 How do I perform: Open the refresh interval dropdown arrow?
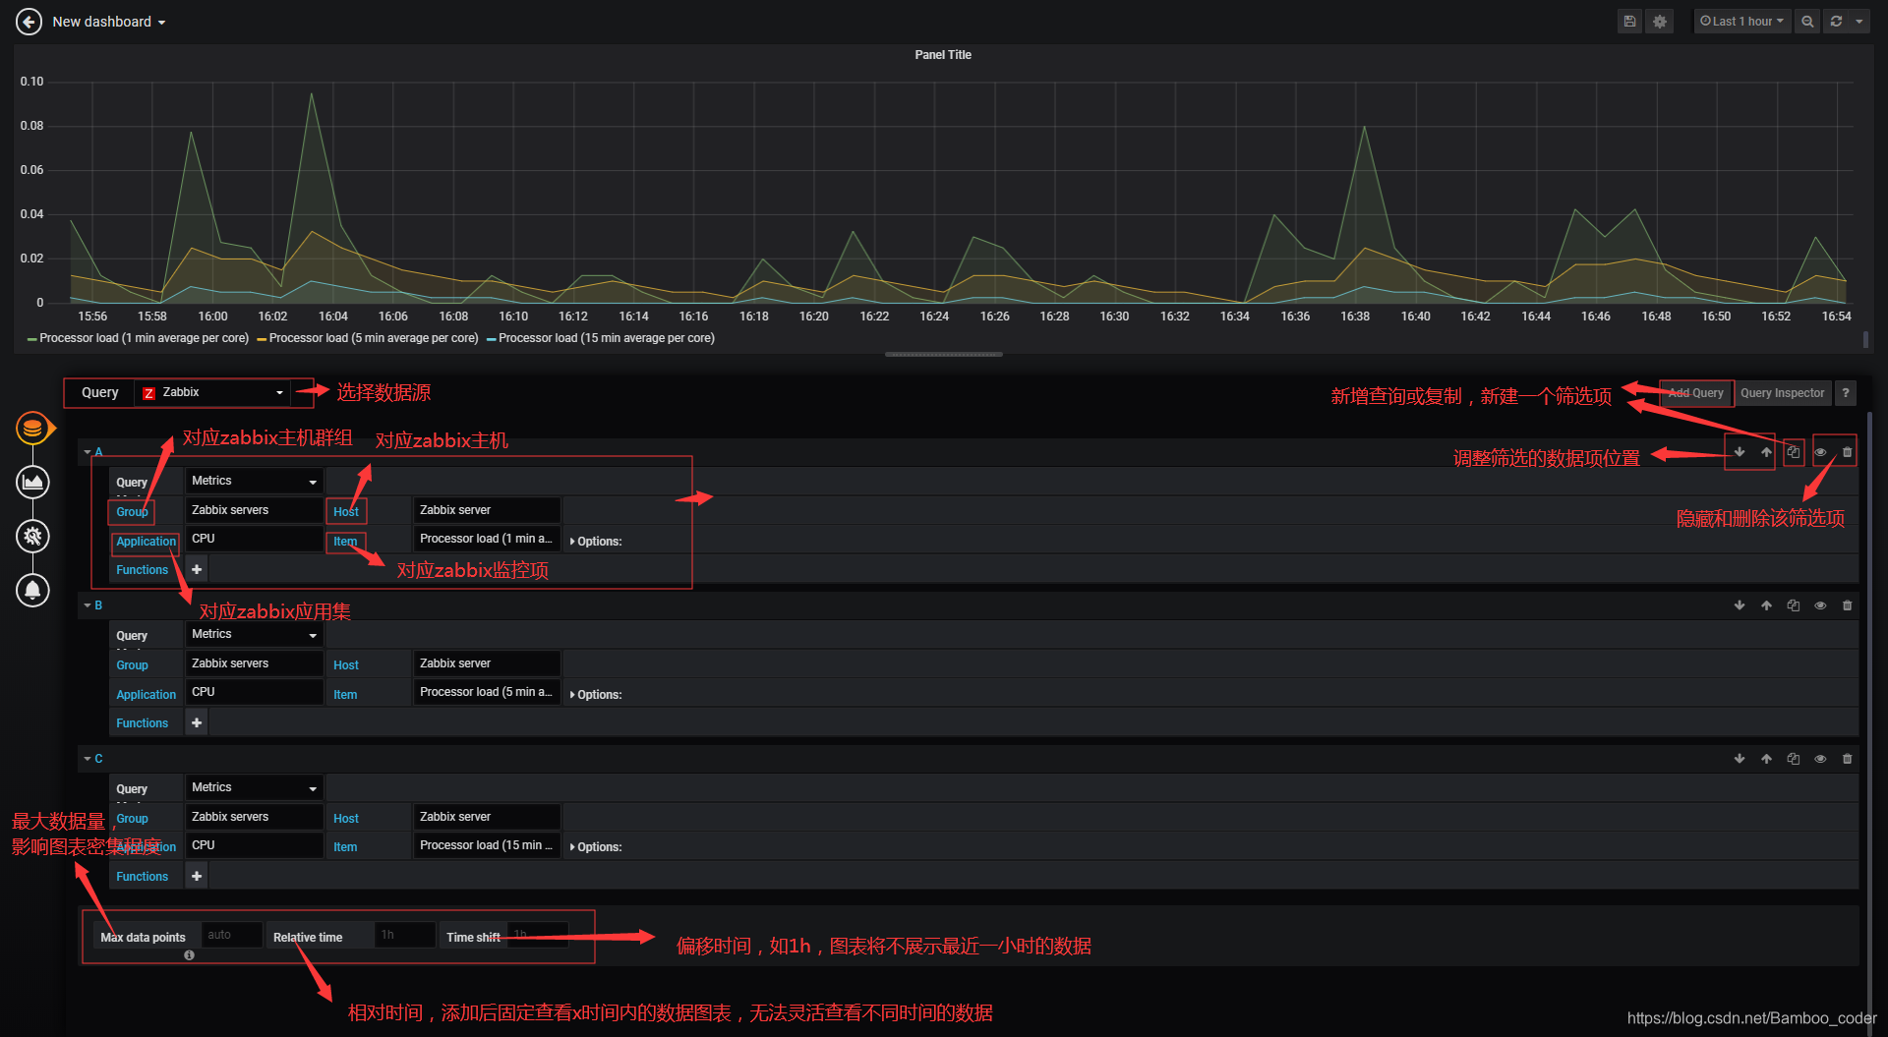point(1858,22)
